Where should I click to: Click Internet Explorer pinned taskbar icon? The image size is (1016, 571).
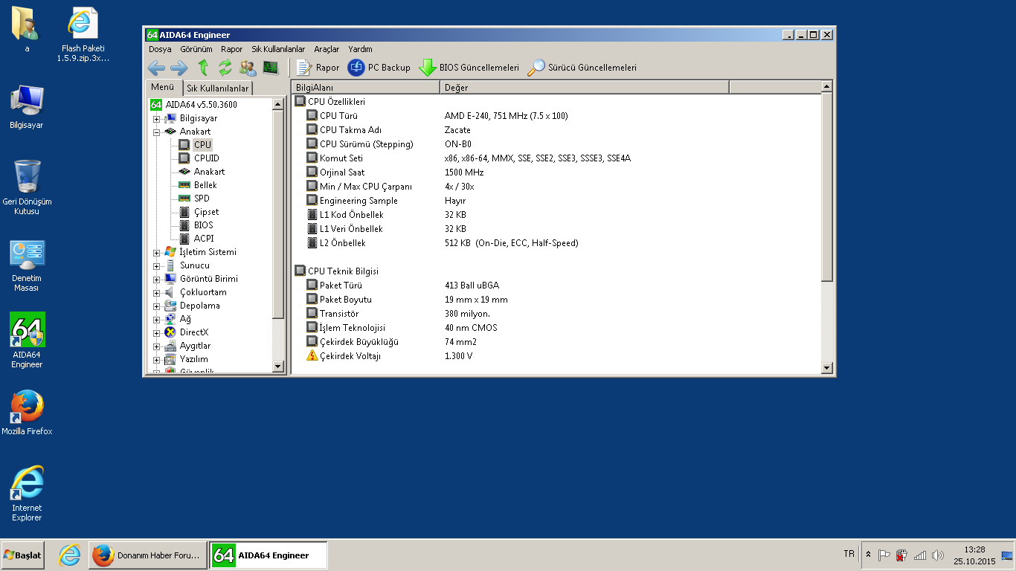tap(70, 555)
